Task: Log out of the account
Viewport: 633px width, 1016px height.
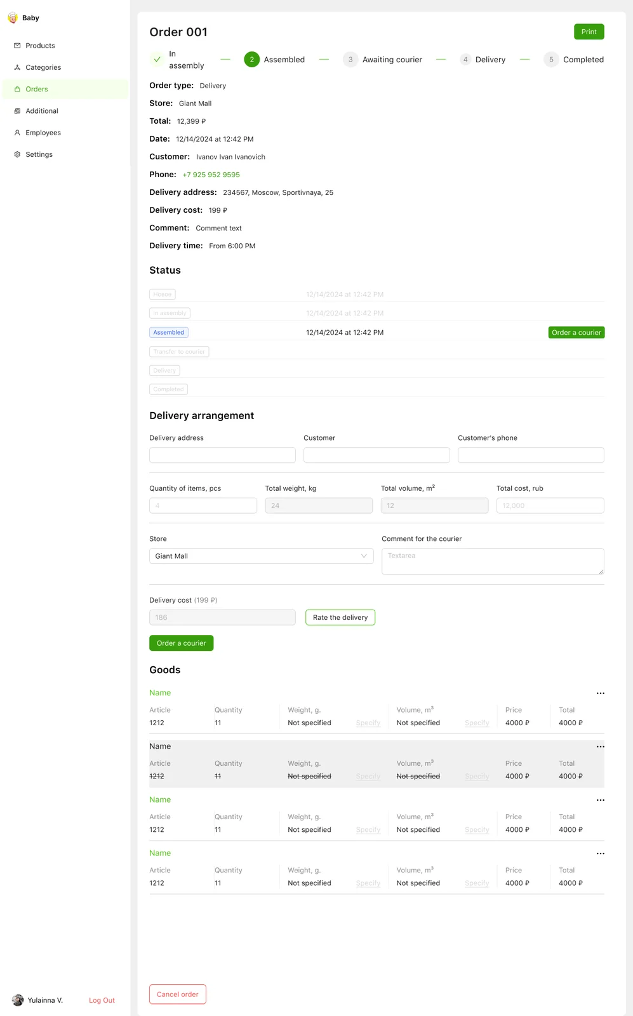Action: (x=102, y=1000)
